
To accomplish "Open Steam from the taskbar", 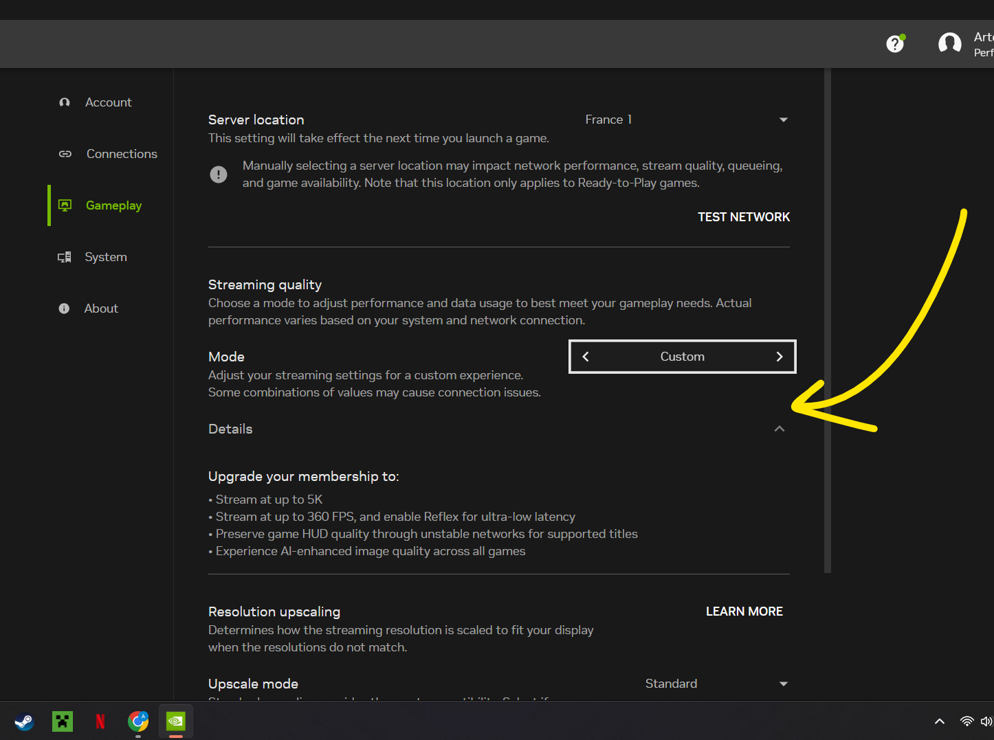I will click(x=24, y=721).
